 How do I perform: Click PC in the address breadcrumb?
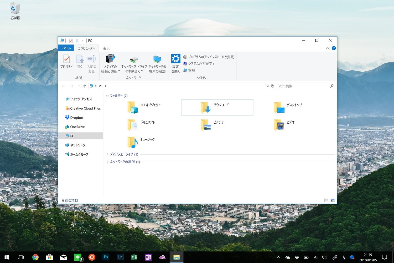click(x=101, y=86)
